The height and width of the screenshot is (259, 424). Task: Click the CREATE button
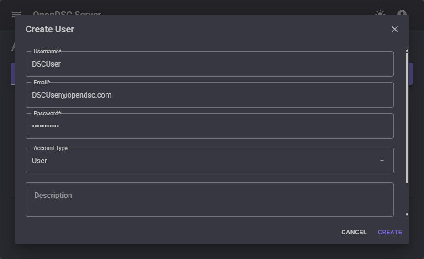point(390,232)
